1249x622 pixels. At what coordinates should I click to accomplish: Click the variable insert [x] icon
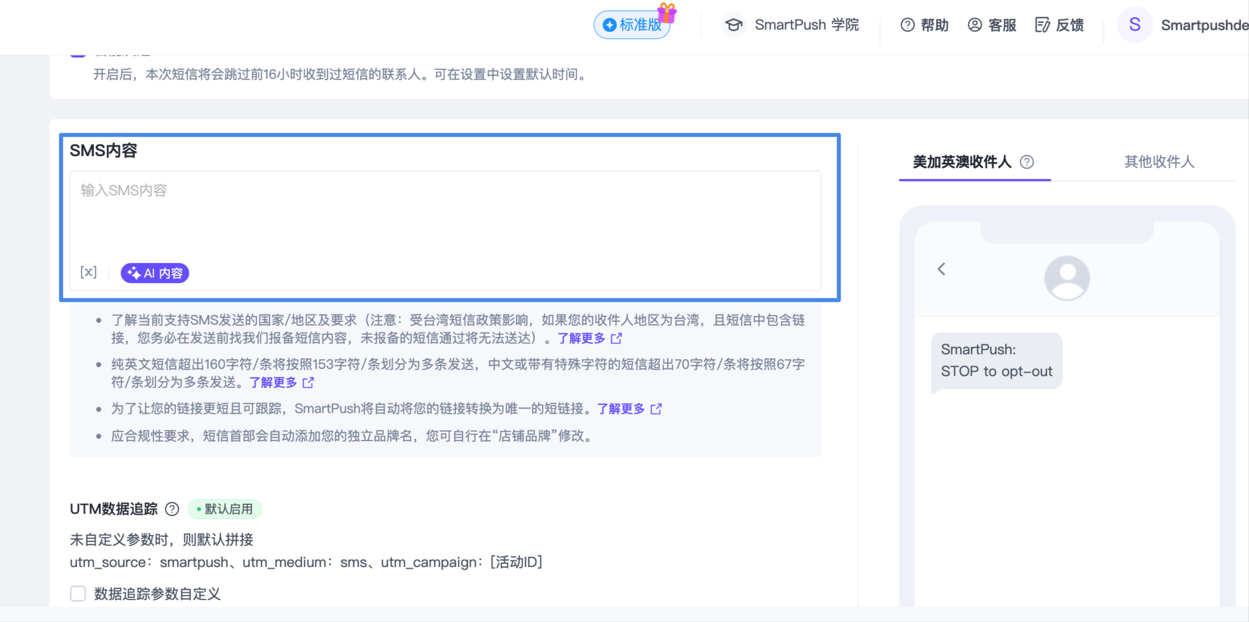(89, 273)
